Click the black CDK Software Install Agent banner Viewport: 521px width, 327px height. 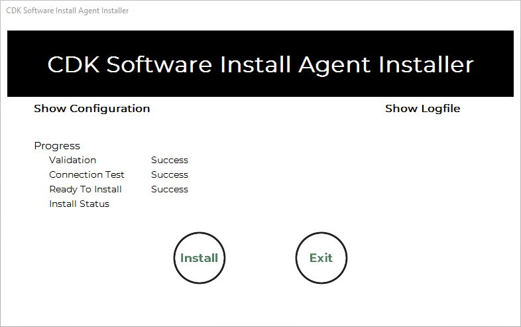coord(260,64)
